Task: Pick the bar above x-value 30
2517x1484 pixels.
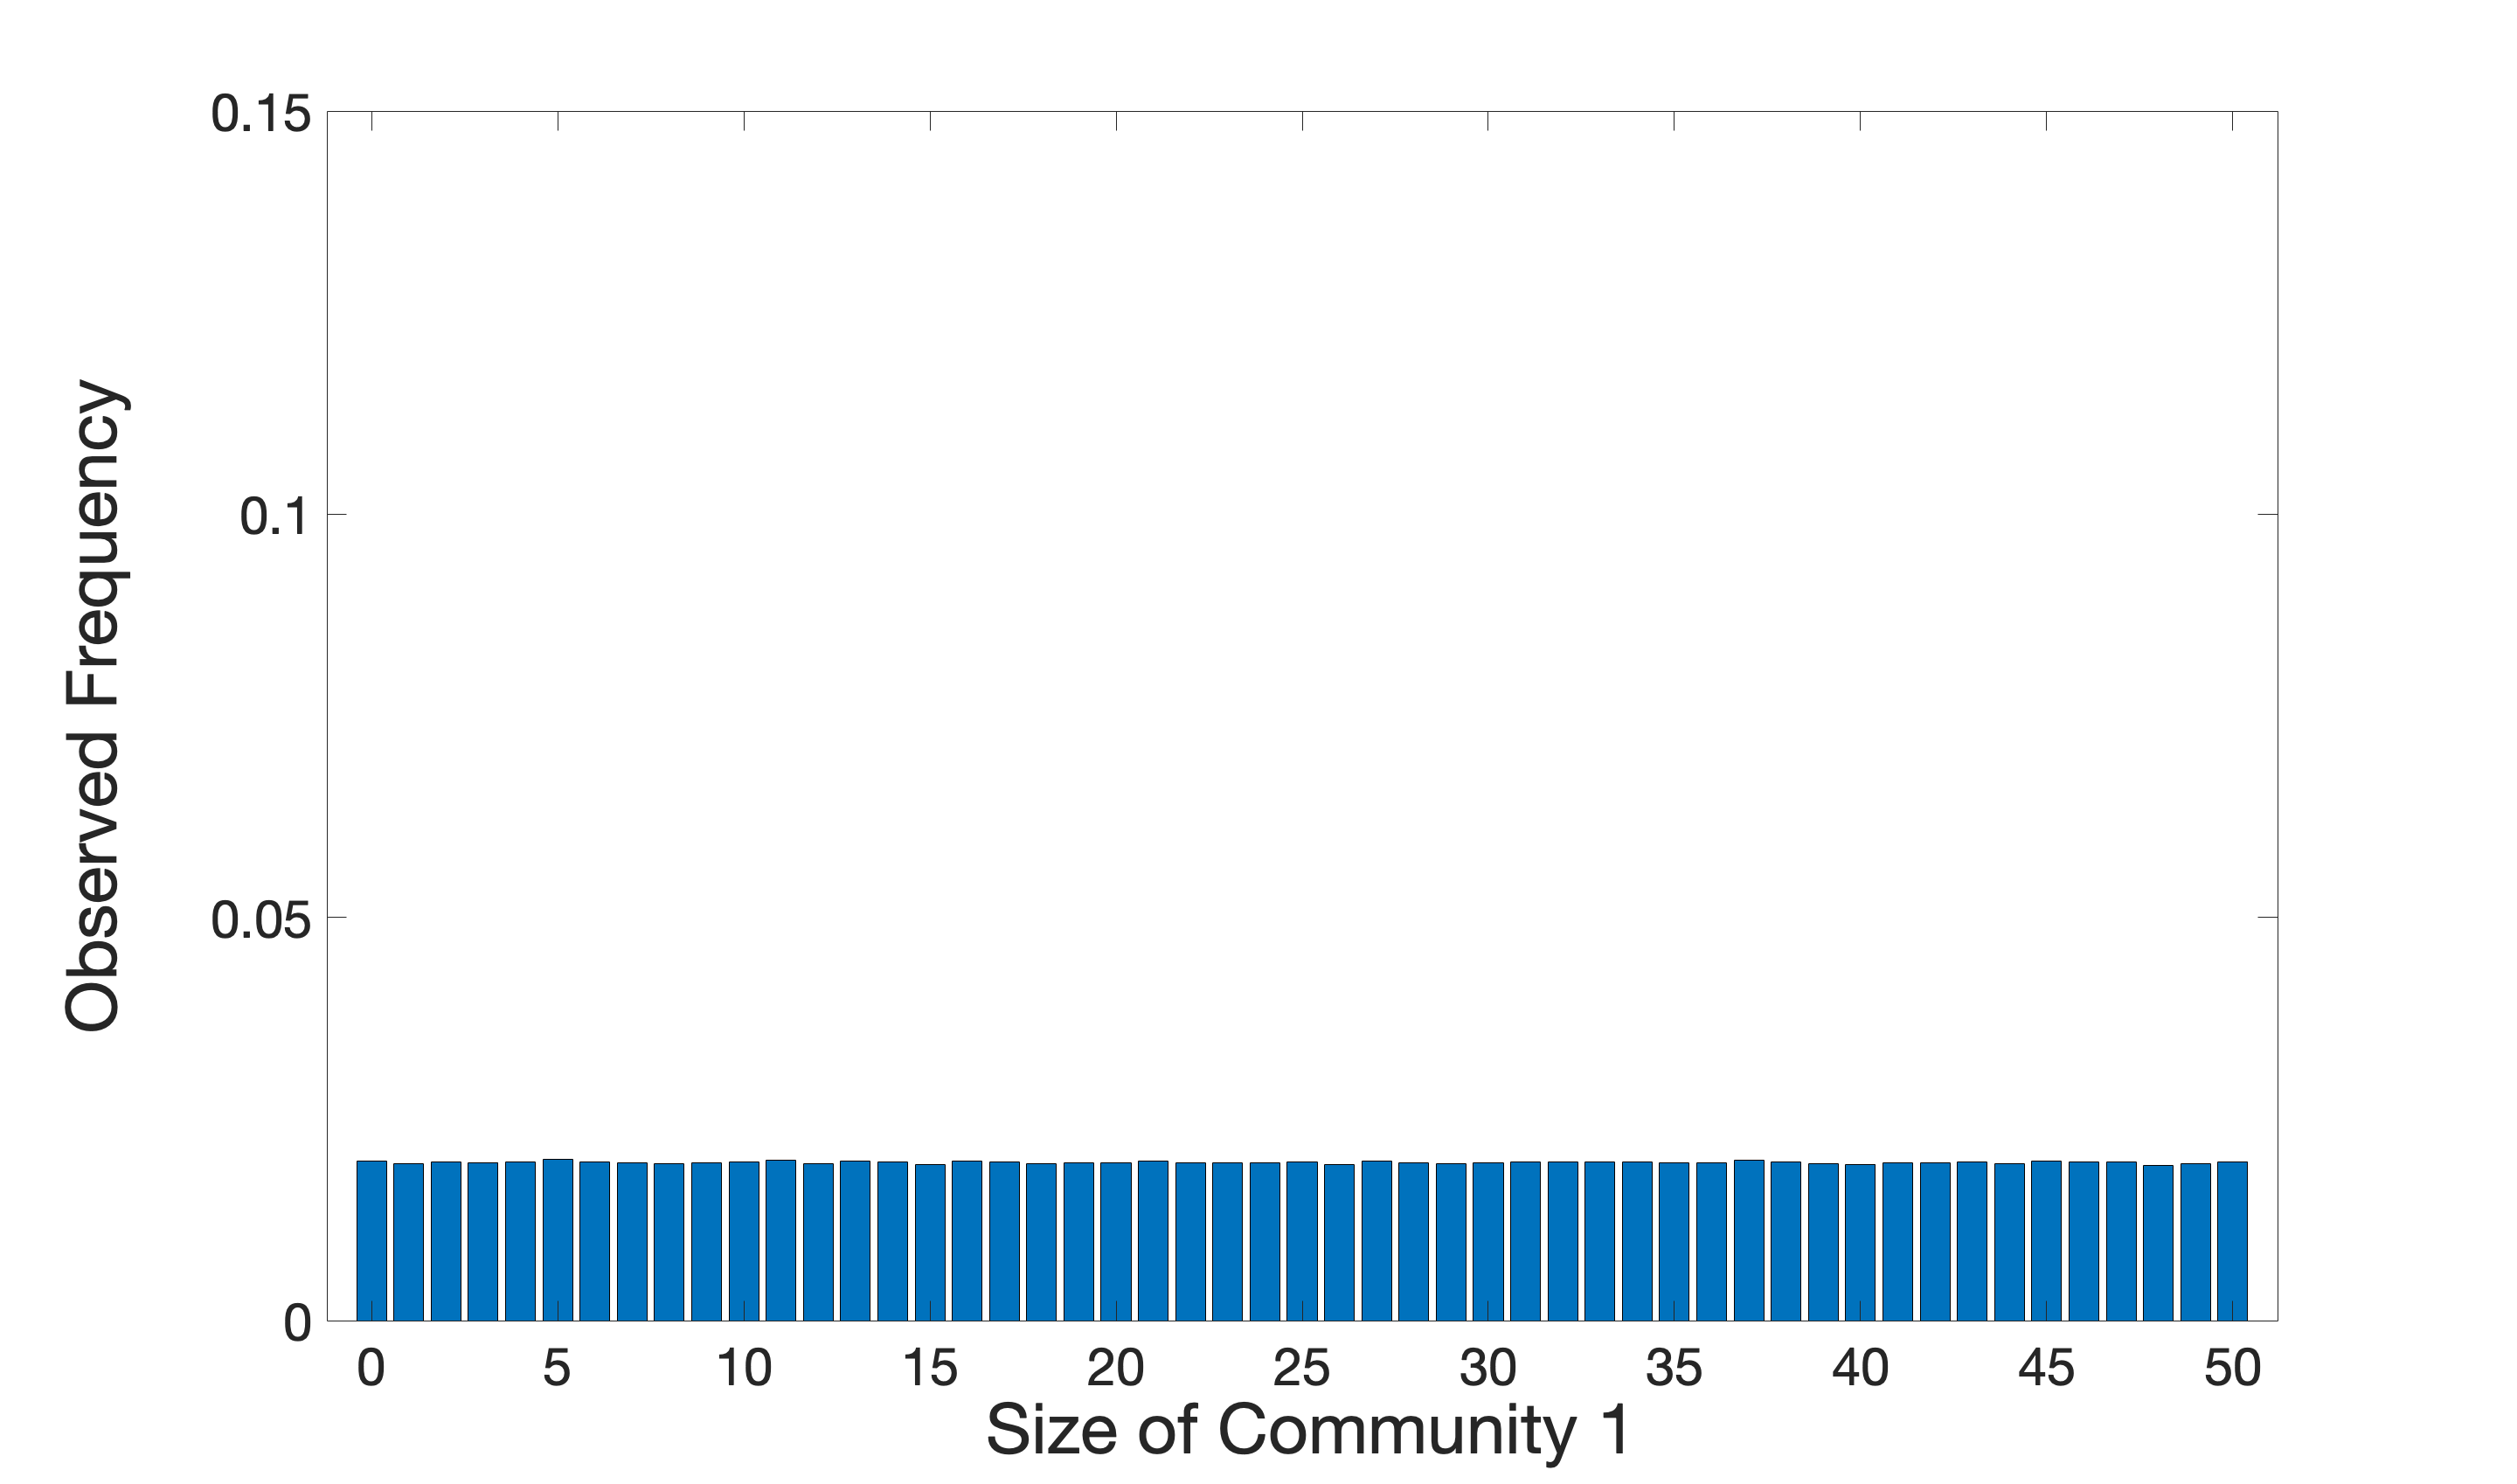Action: (x=1488, y=1240)
